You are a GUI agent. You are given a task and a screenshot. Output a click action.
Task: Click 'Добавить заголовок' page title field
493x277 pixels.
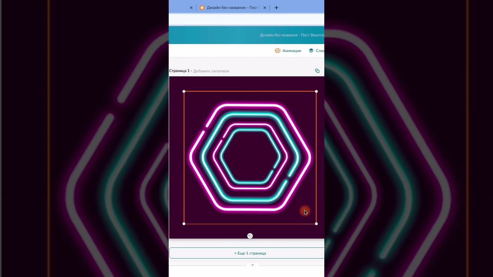(x=211, y=71)
